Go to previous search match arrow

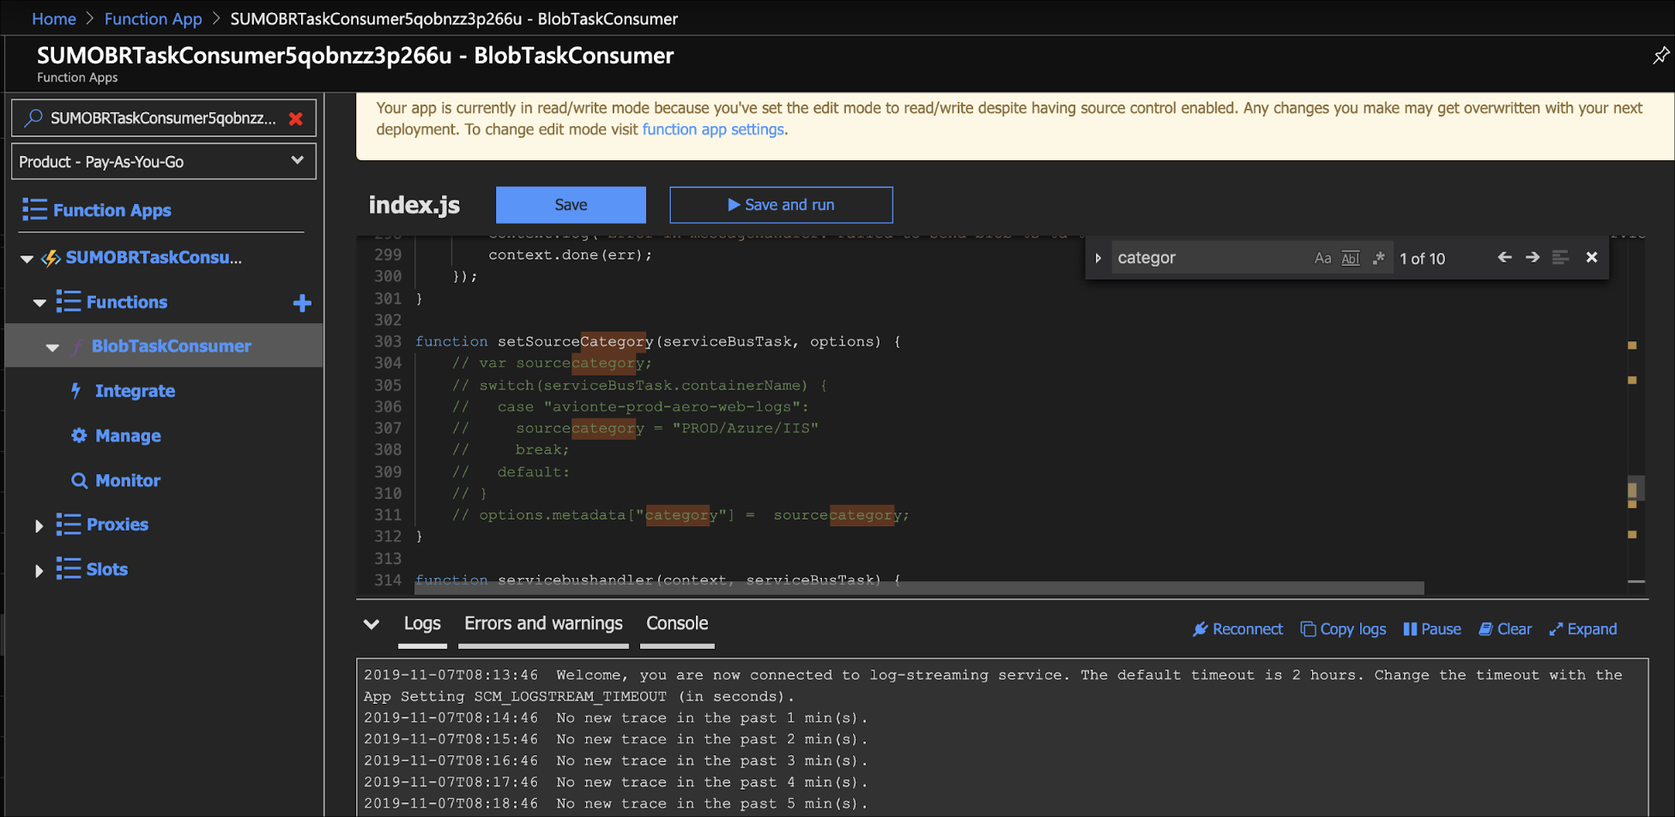[1504, 257]
